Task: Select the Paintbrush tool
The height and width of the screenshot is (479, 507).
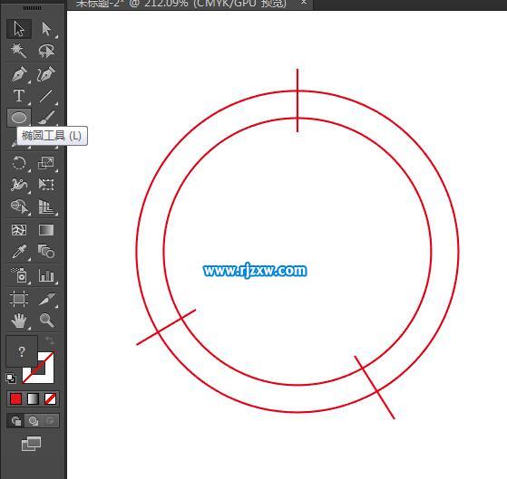Action: [x=46, y=118]
